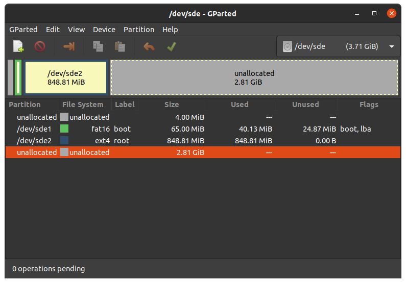The width and height of the screenshot is (406, 283).
Task: Click the Copy partition icon
Action: pyautogui.click(x=98, y=46)
